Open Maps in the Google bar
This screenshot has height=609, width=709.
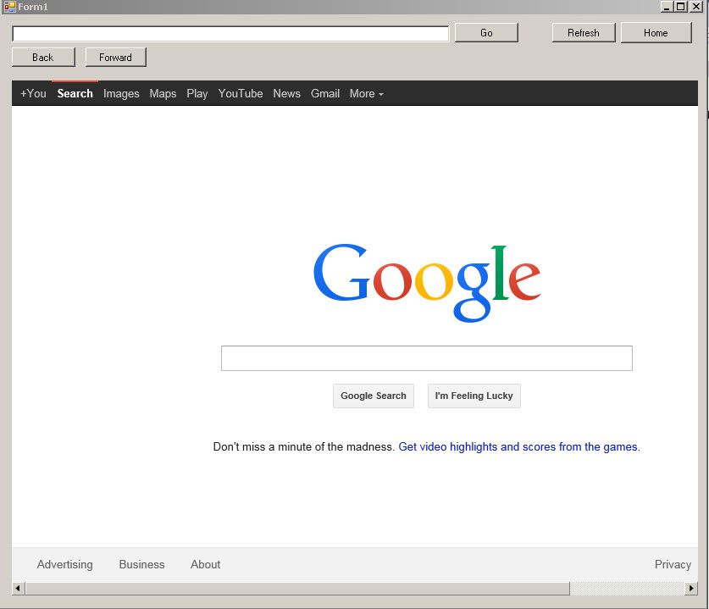click(x=163, y=93)
